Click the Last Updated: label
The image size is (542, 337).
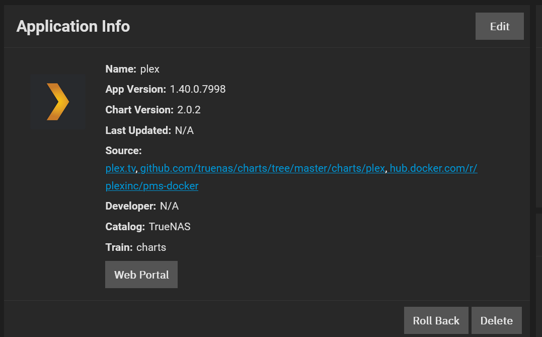138,130
